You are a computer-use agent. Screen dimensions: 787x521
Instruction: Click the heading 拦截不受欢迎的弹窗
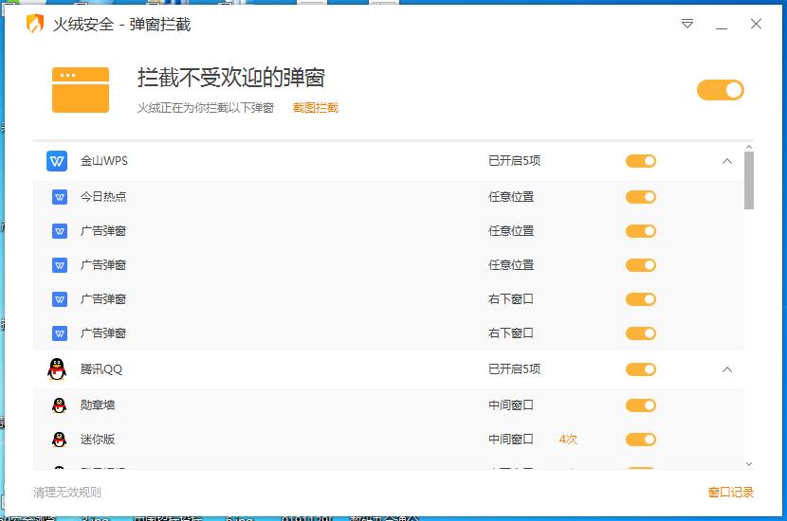point(231,78)
